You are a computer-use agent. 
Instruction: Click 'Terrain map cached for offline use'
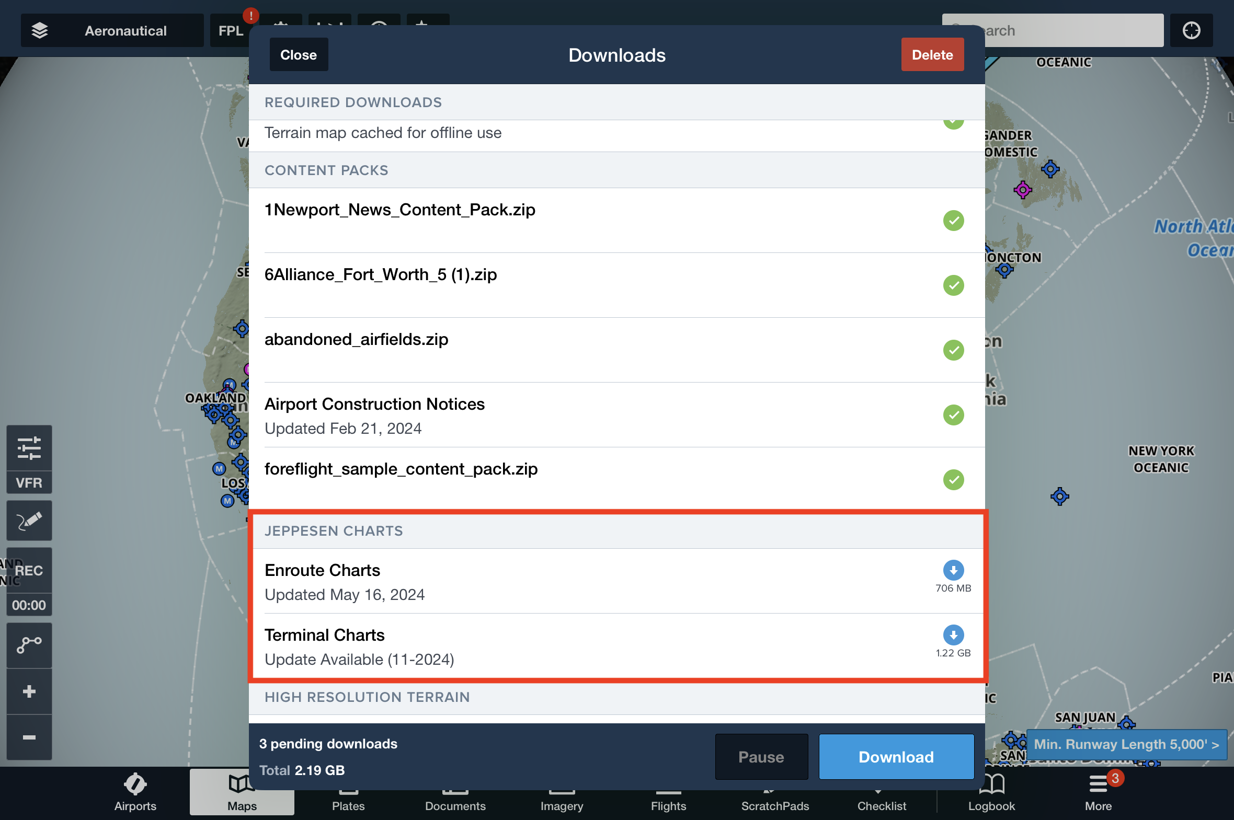tap(383, 133)
